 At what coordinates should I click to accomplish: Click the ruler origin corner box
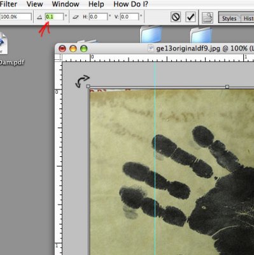[59, 57]
